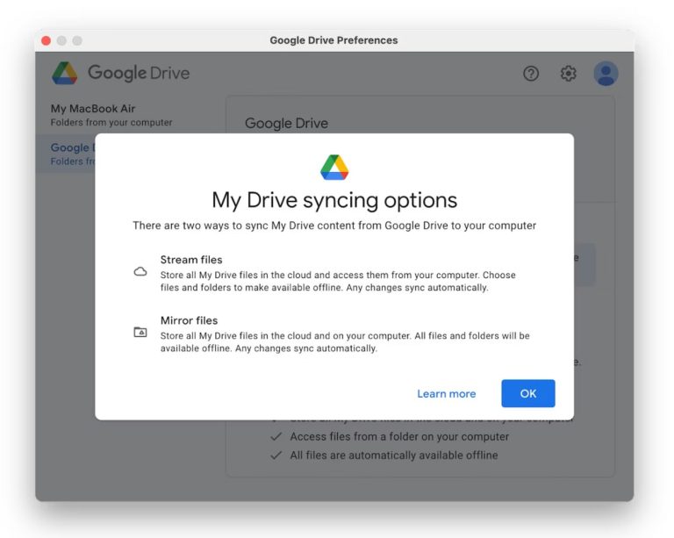Click the folder icon beside Mirror files
The width and height of the screenshot is (674, 538).
point(140,333)
